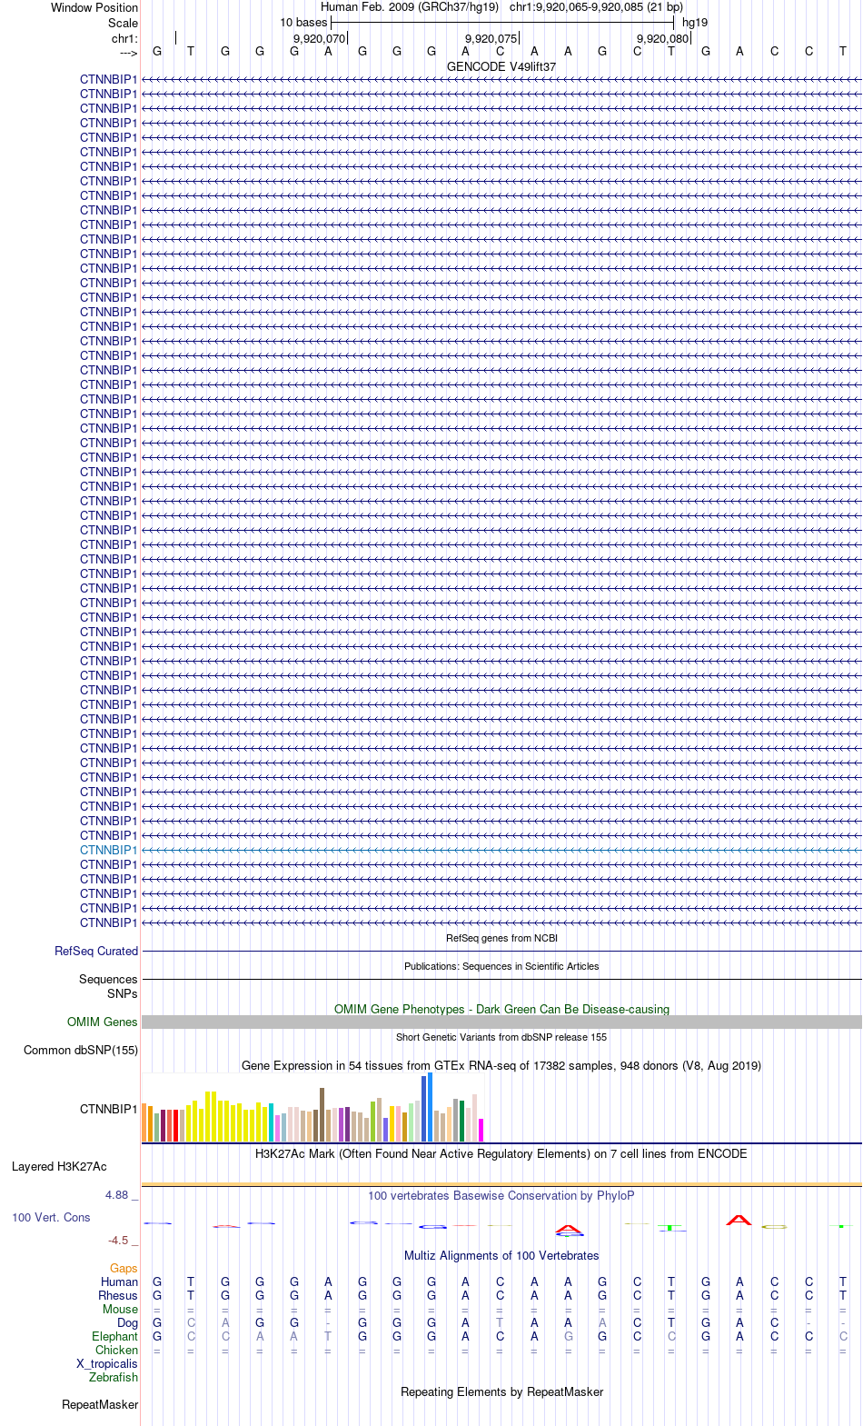The height and width of the screenshot is (1426, 863).
Task: Click the Scale label
Action: tap(124, 23)
